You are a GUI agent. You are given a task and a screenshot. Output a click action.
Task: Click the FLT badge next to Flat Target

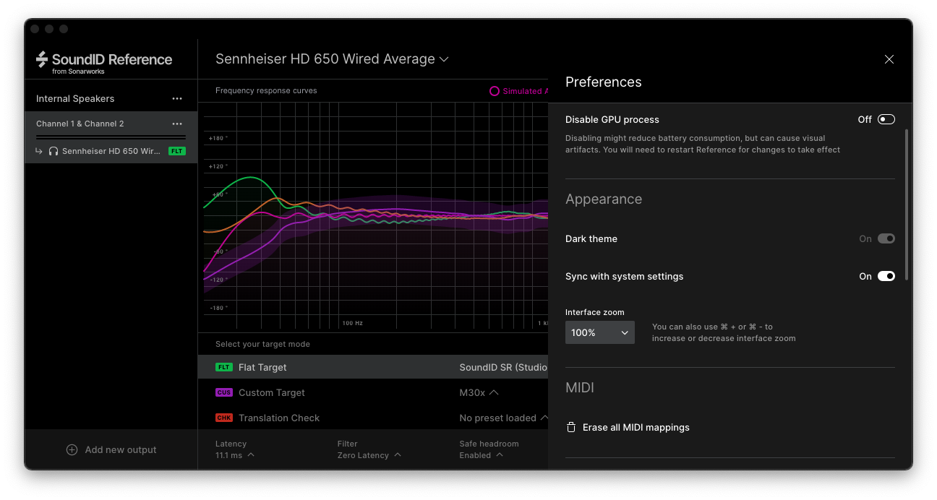224,368
